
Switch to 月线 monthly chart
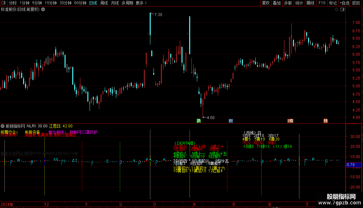[115, 3]
